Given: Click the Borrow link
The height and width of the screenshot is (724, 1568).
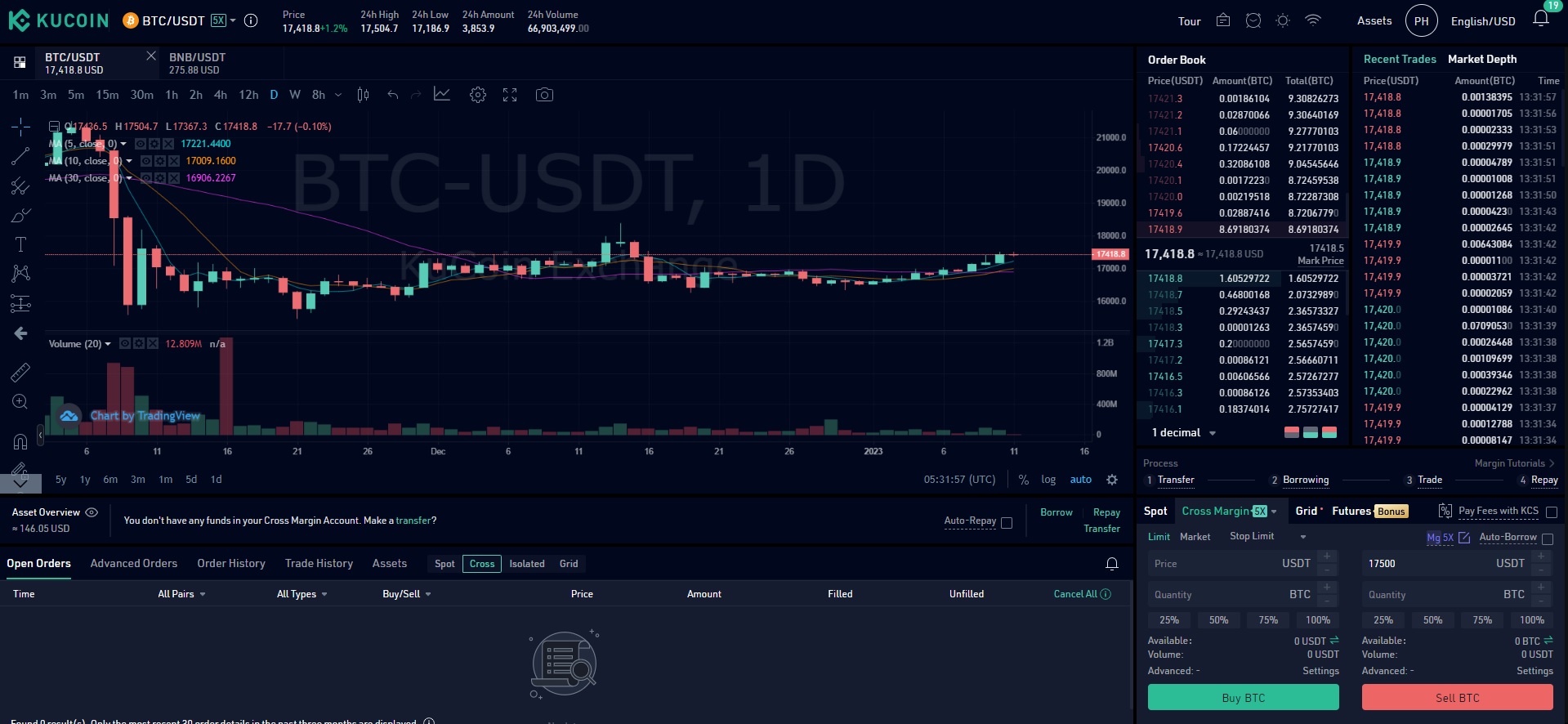Looking at the screenshot, I should (x=1057, y=512).
